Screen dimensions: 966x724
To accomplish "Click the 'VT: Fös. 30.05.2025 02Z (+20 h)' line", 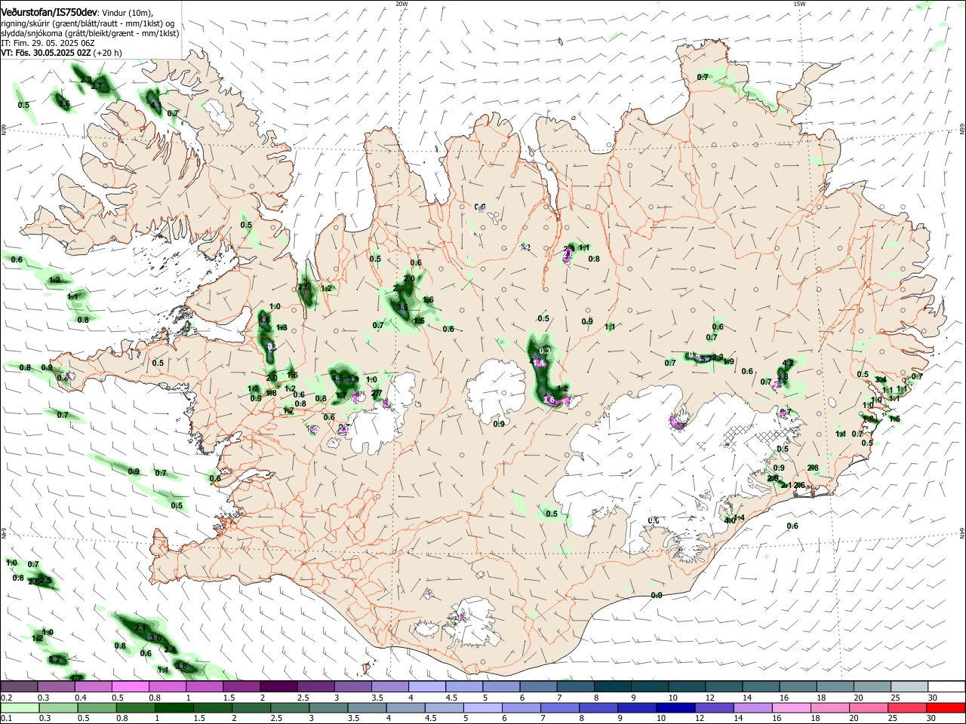I will click(x=61, y=53).
